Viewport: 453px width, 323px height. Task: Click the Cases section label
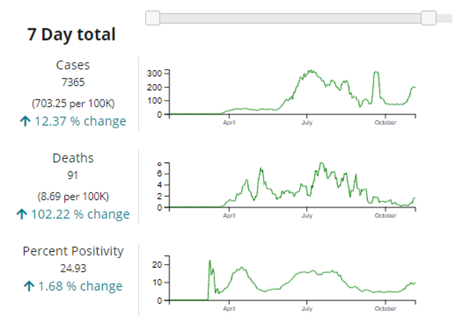pos(73,65)
